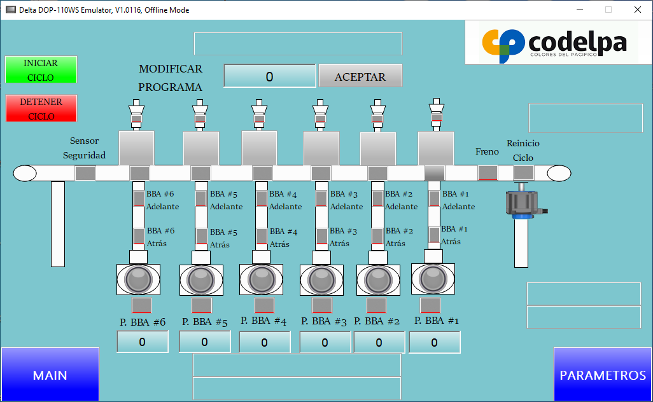Click the BBA #3 pump icon
This screenshot has width=653, height=402.
tap(322, 280)
